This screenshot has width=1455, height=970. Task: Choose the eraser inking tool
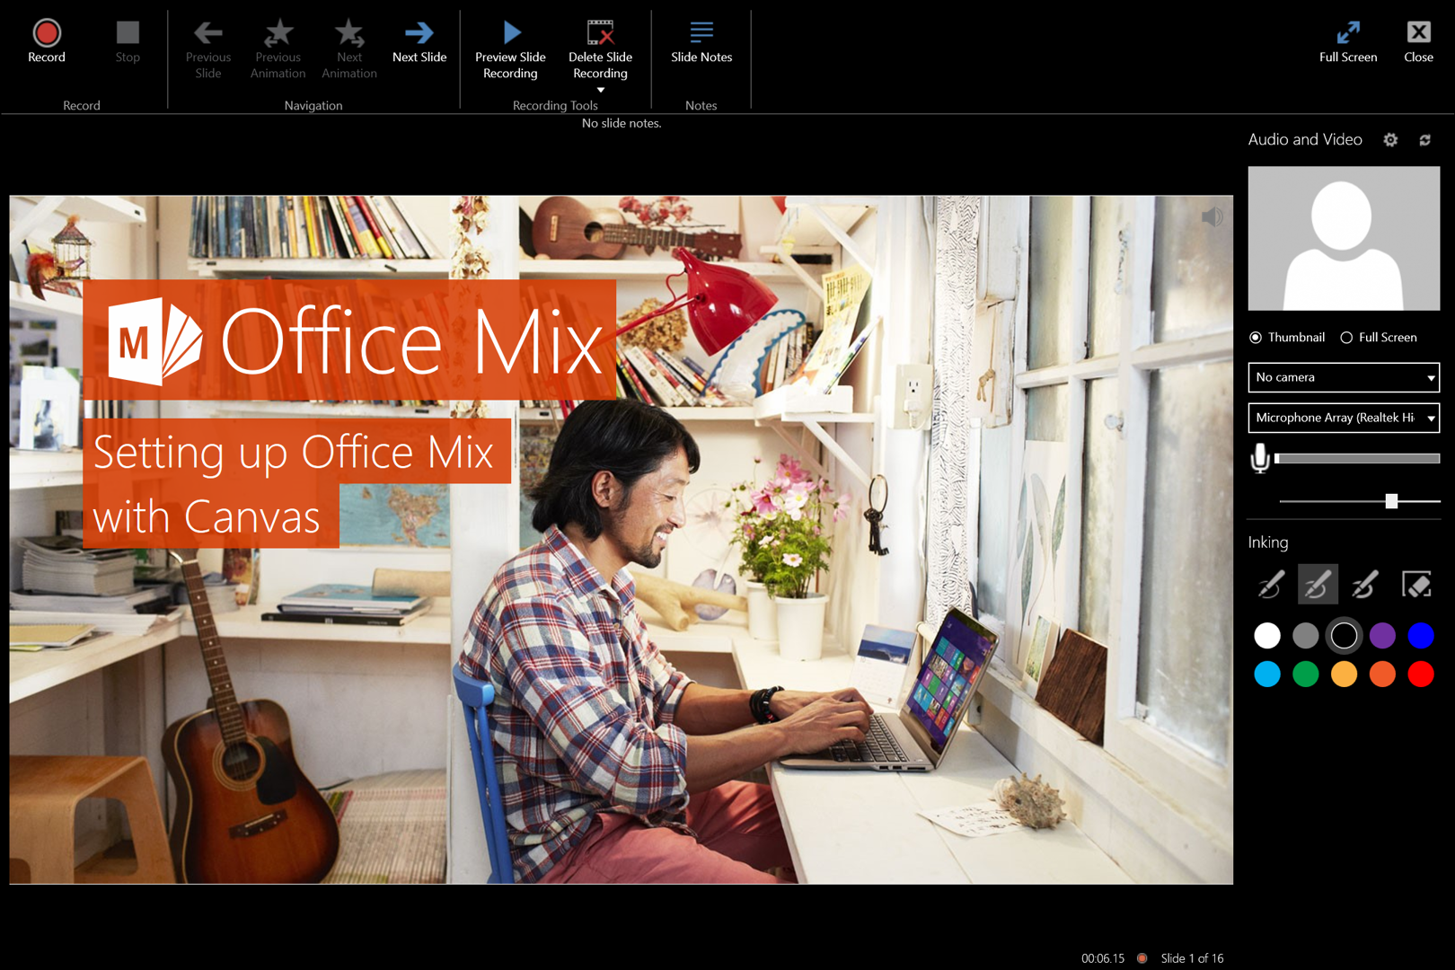(x=1416, y=585)
